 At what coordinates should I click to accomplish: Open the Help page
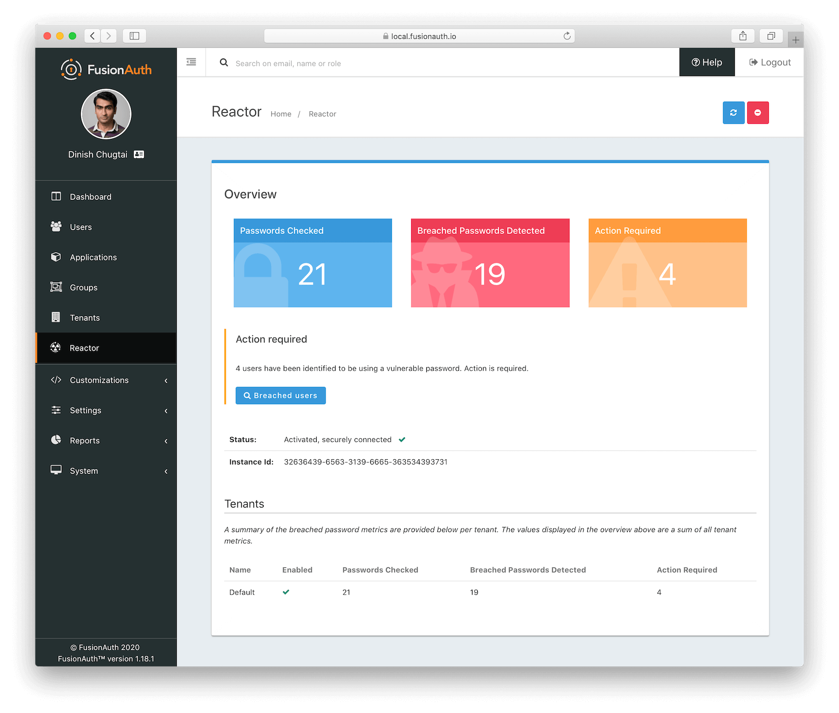point(707,62)
